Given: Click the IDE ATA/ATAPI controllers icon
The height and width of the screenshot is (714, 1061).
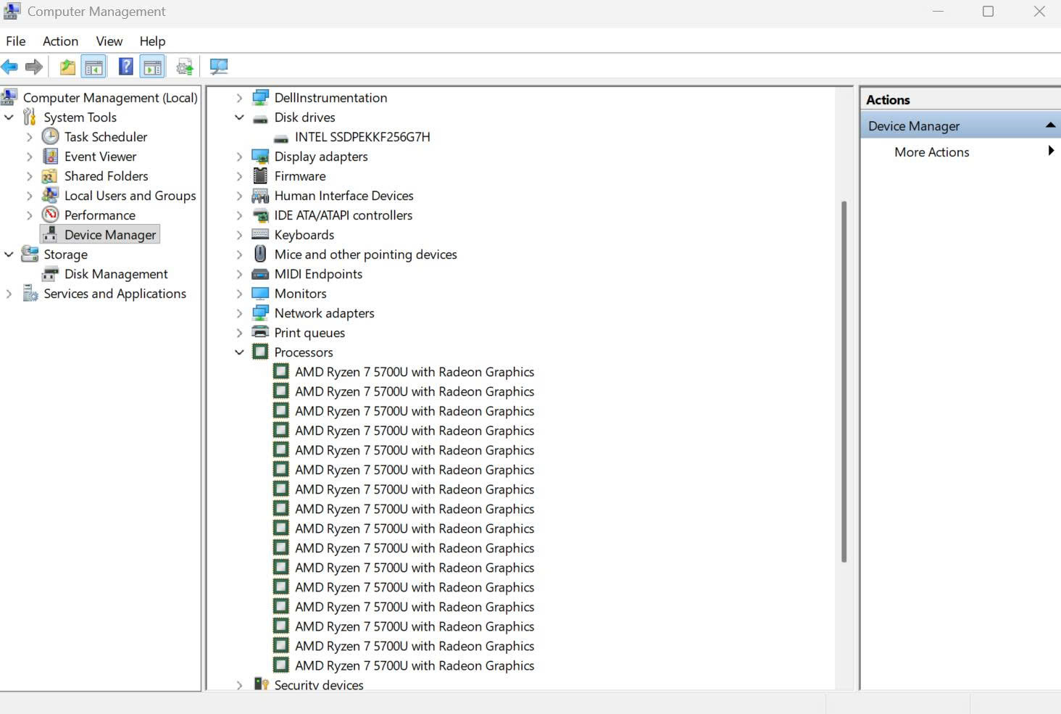Looking at the screenshot, I should [x=260, y=215].
